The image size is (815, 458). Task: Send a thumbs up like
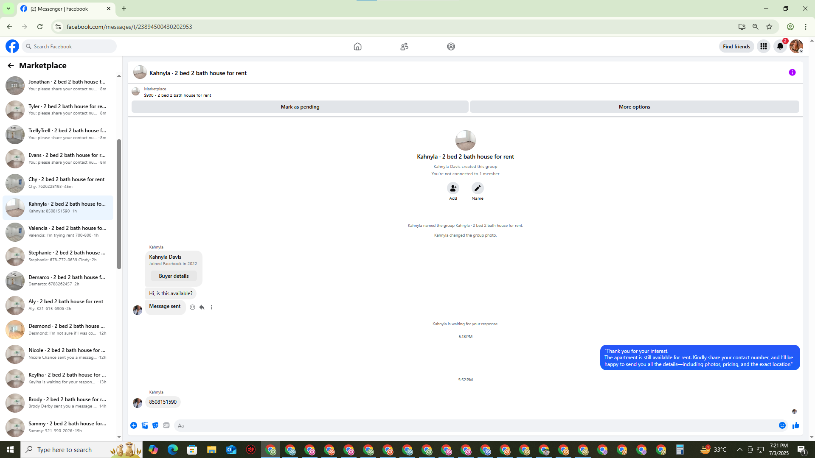(795, 425)
